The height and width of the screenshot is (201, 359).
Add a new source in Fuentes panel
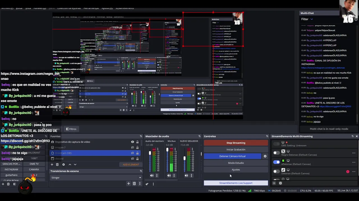pyautogui.click(x=52, y=164)
